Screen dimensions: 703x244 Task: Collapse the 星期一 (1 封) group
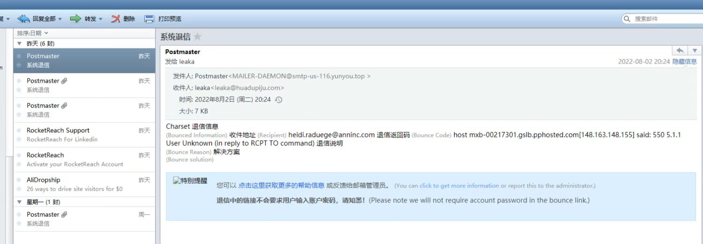(19, 202)
